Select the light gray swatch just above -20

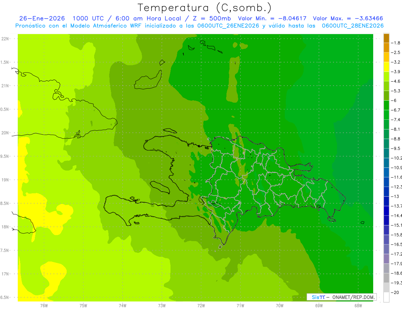pyautogui.click(x=386, y=287)
